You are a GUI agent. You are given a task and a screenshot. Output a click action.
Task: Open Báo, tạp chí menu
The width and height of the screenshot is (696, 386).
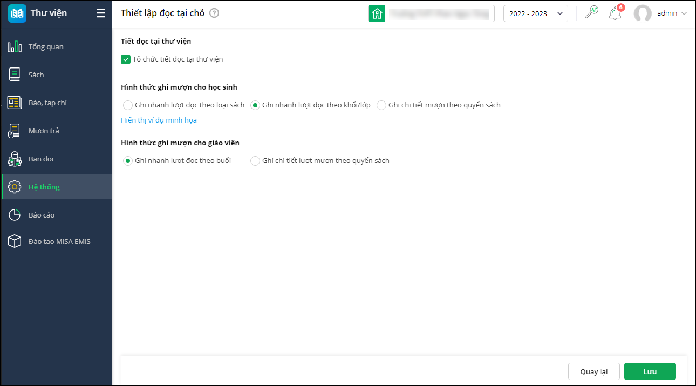(56, 103)
